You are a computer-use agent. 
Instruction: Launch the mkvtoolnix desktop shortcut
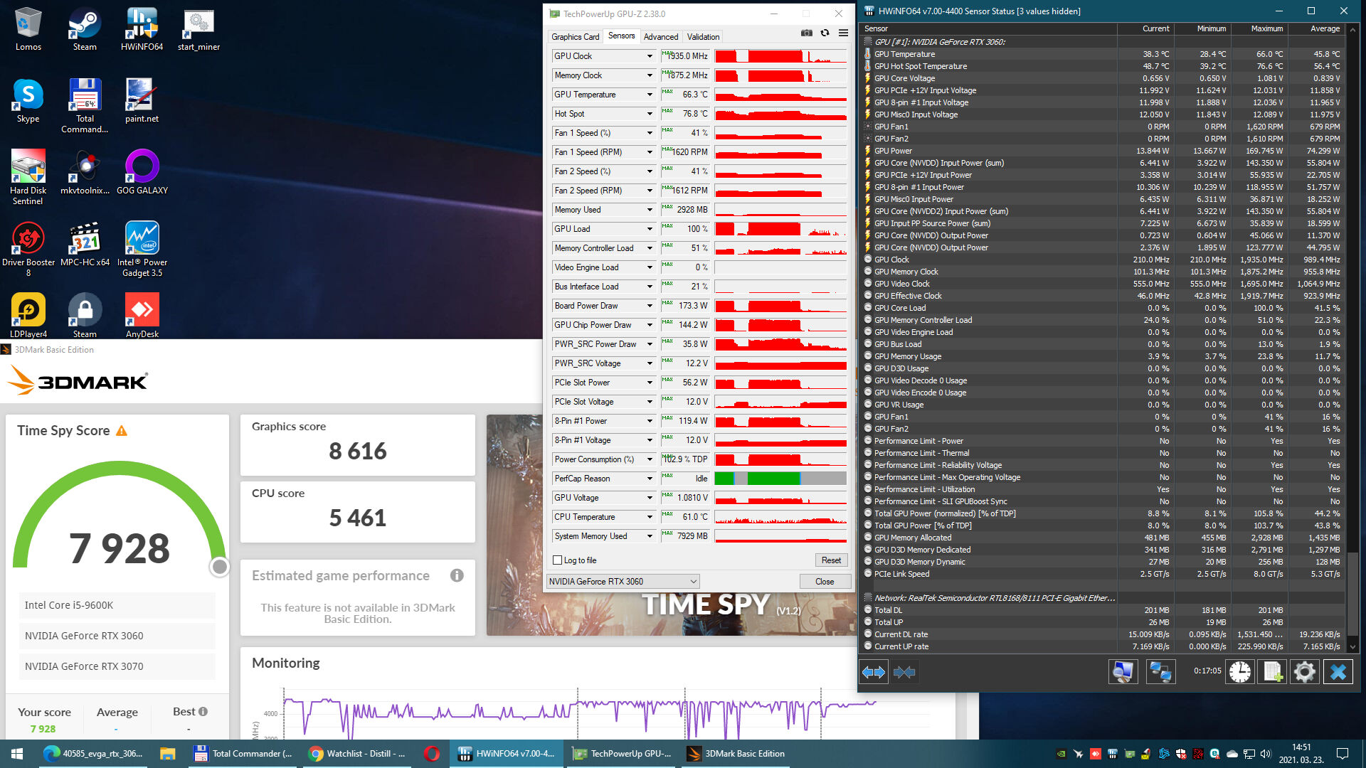(85, 173)
